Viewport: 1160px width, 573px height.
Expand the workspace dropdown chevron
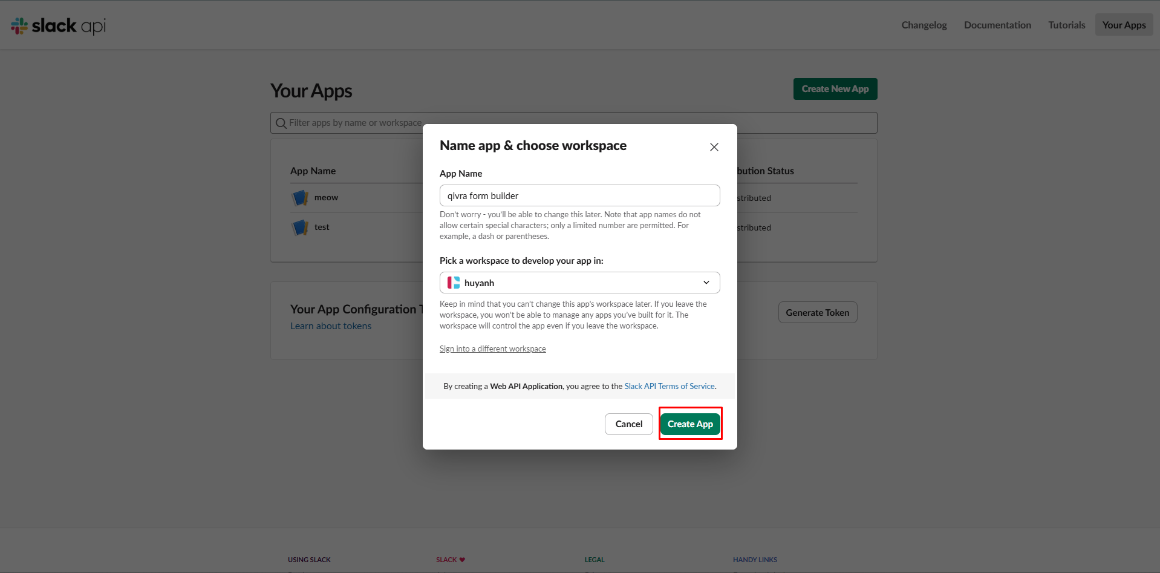click(x=706, y=283)
